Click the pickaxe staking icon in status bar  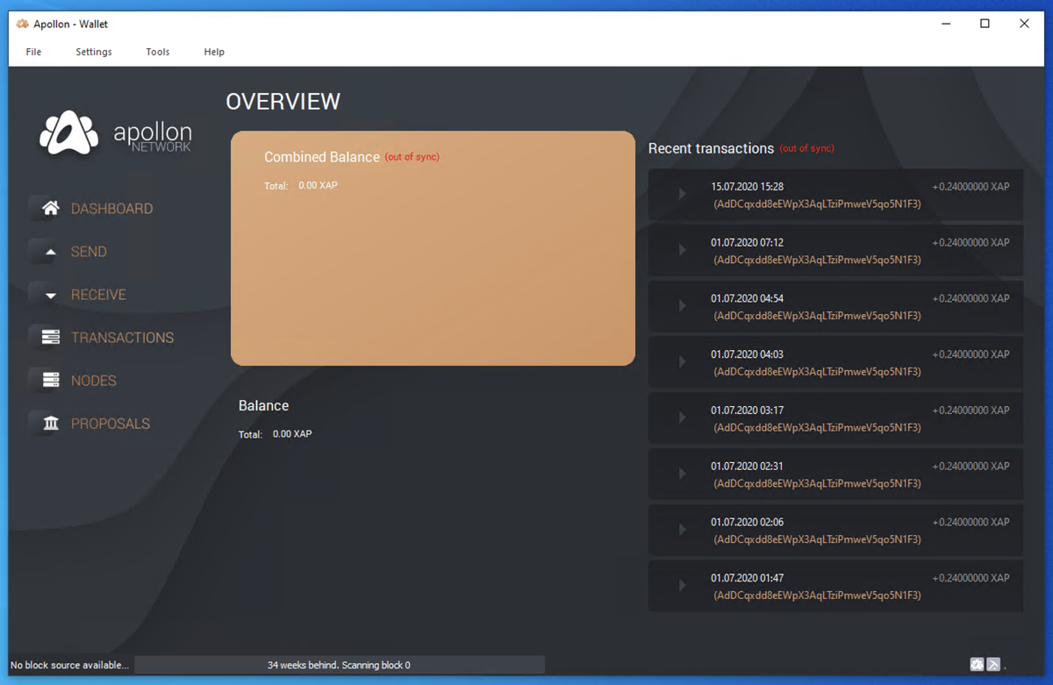pos(993,665)
